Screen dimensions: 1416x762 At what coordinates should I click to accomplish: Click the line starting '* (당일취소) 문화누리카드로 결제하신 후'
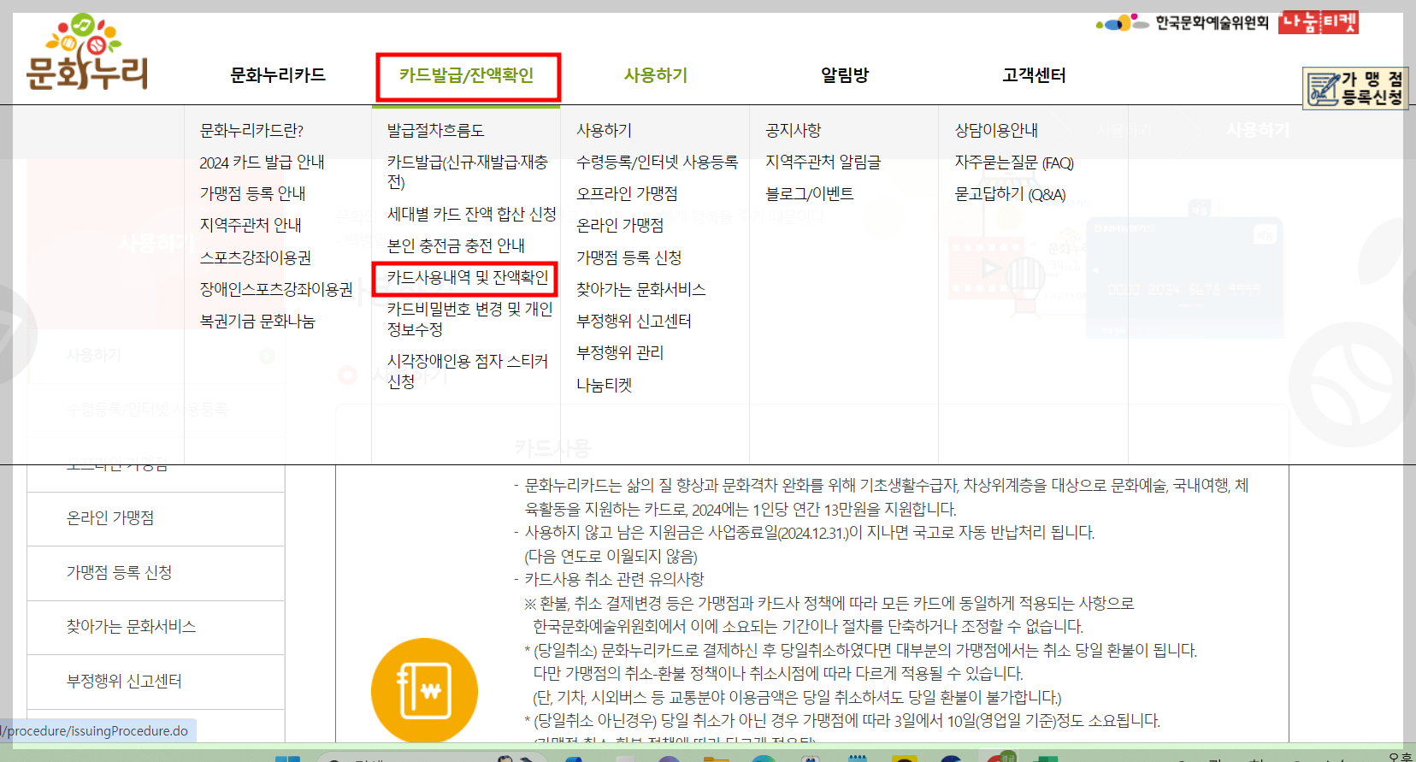860,650
